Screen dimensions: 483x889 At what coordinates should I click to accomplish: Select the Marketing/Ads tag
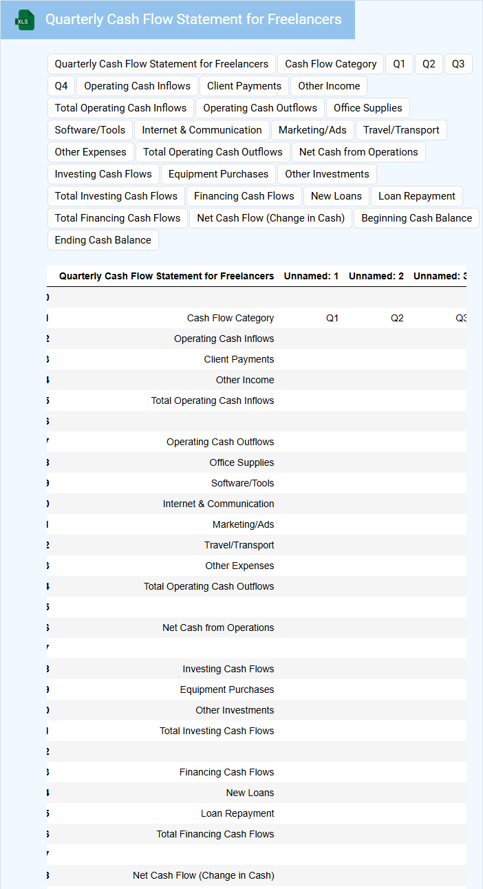click(312, 130)
